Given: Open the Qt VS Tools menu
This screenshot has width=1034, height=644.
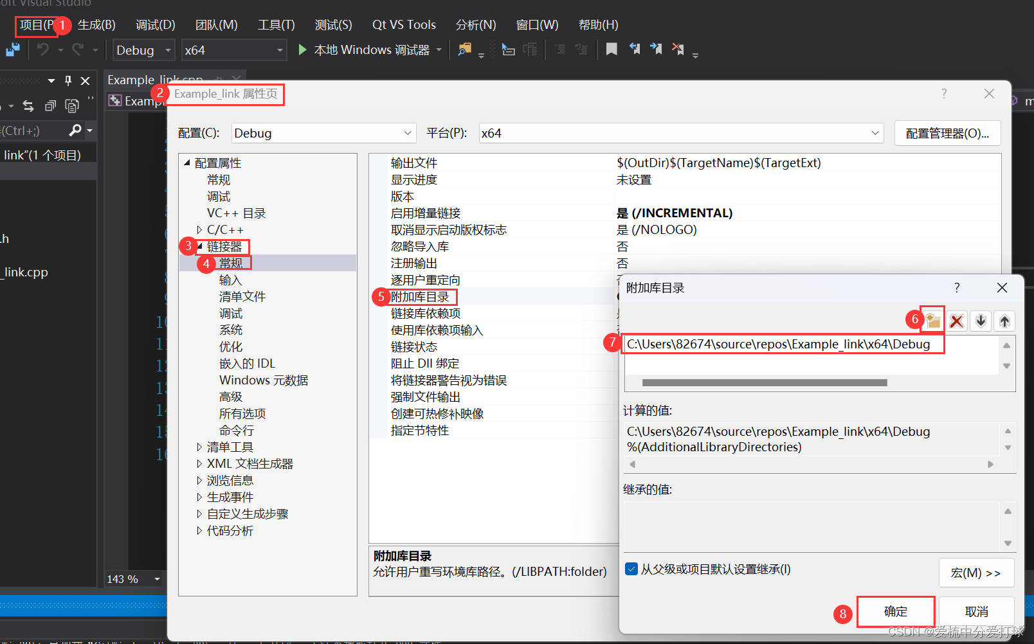Looking at the screenshot, I should click(404, 24).
